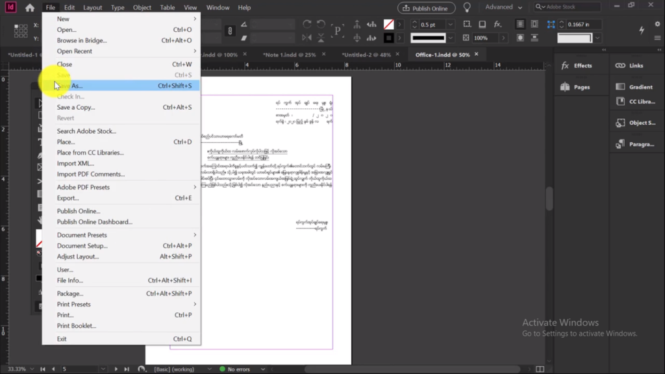Choose Save a Copy menu item
665x374 pixels.
point(121,107)
